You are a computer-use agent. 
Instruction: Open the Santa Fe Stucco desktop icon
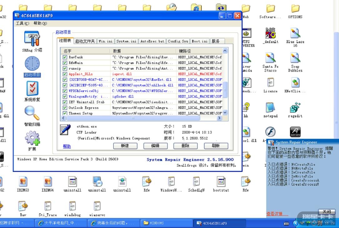click(270, 58)
